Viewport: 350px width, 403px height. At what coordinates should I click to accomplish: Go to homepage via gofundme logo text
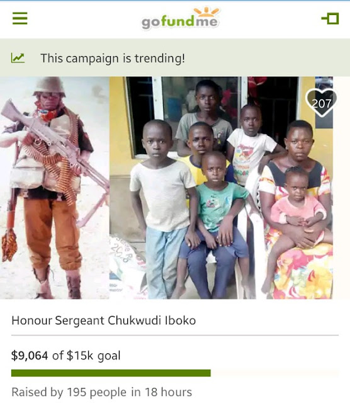(179, 22)
